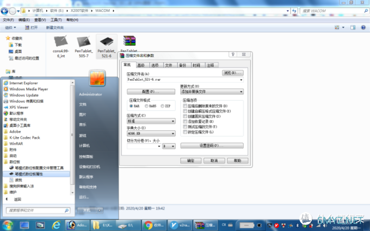The width and height of the screenshot is (370, 231).
Task: Click the 配置(F)... button
Action: pyautogui.click(x=151, y=91)
